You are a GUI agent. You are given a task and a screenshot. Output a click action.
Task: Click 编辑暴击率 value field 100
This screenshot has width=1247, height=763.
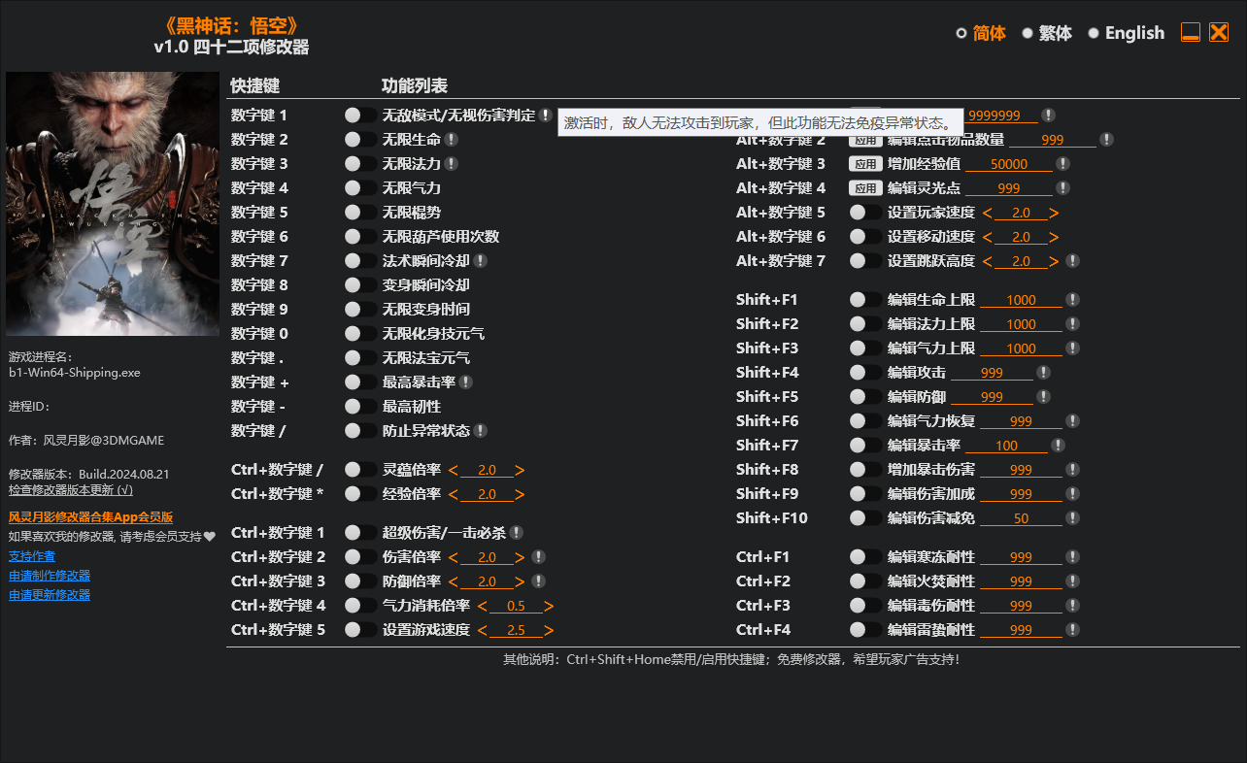[1006, 446]
